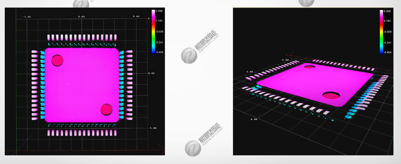
Task: Click the upper-left circular recess on the top-down chip
Action: click(57, 61)
